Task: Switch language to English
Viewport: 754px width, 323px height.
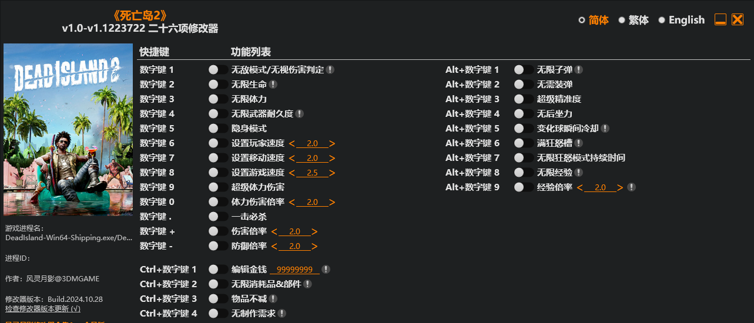Action: 681,20
